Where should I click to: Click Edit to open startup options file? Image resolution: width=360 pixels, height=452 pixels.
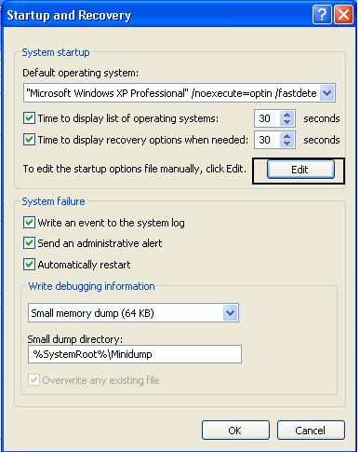pos(300,170)
